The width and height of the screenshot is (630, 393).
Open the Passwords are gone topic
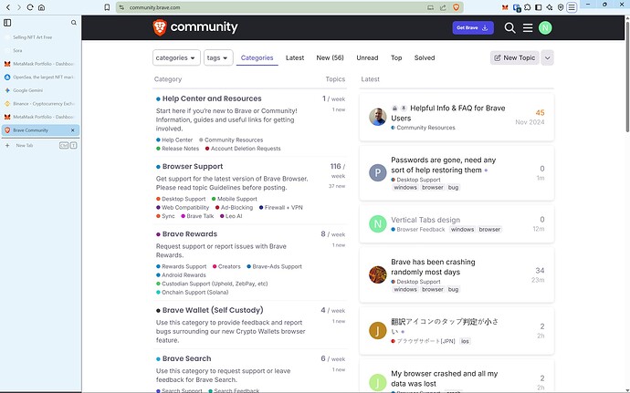click(x=443, y=165)
